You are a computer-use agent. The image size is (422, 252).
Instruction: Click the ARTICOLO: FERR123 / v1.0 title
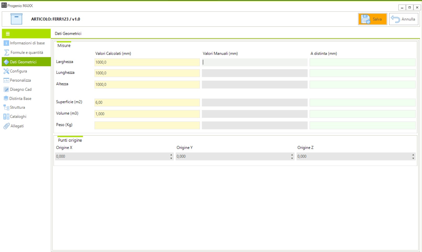pos(56,19)
